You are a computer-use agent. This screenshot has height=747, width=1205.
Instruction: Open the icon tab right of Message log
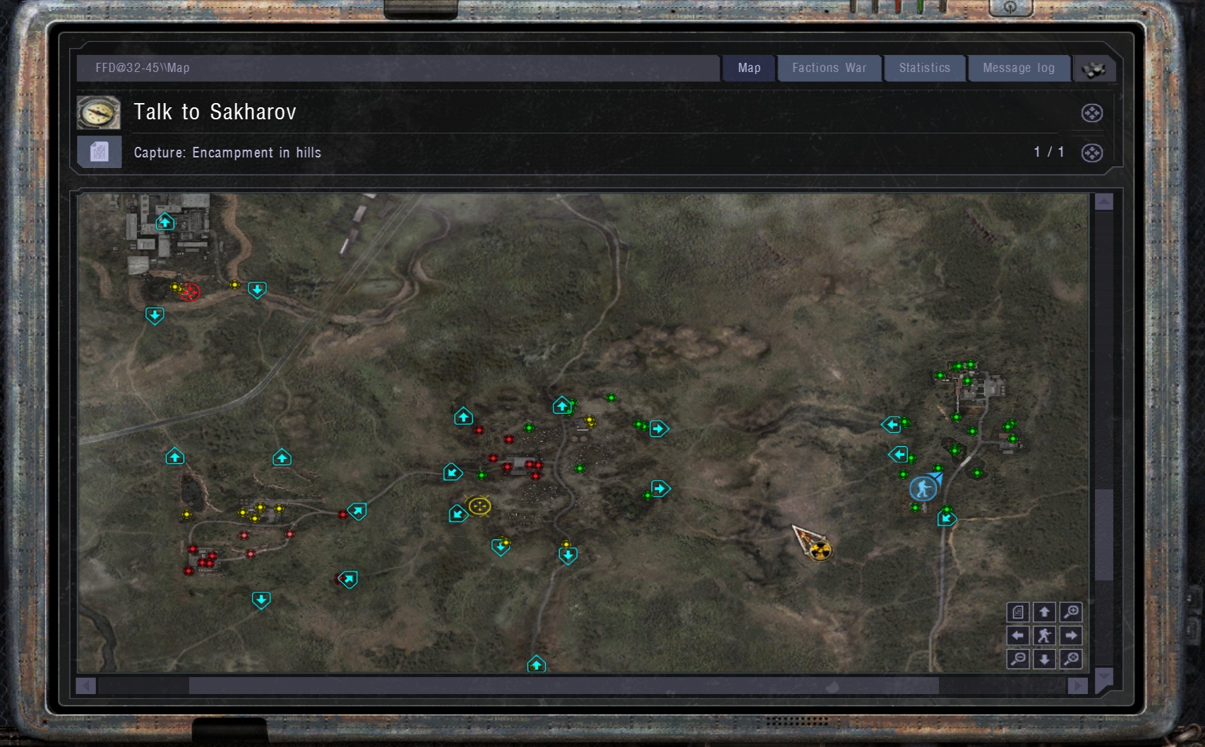(x=1094, y=69)
